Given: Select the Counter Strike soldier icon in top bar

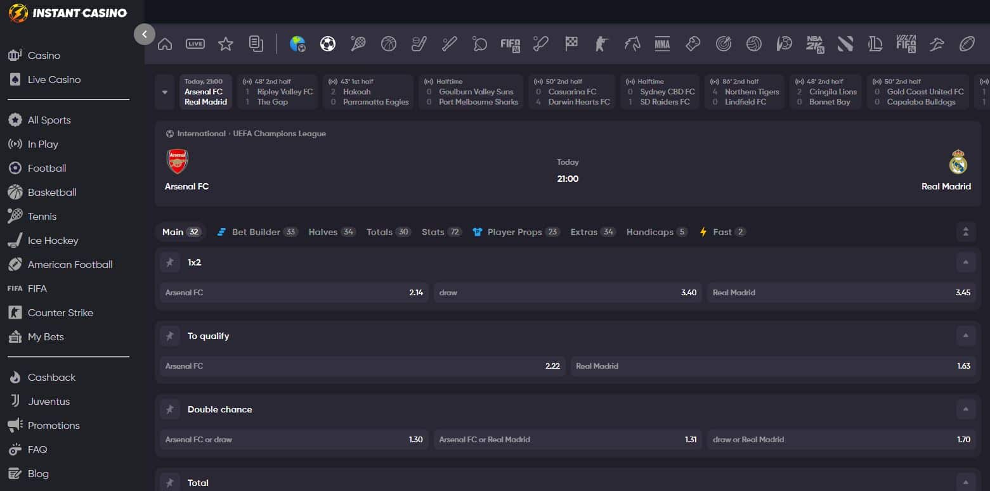Looking at the screenshot, I should click(x=602, y=44).
